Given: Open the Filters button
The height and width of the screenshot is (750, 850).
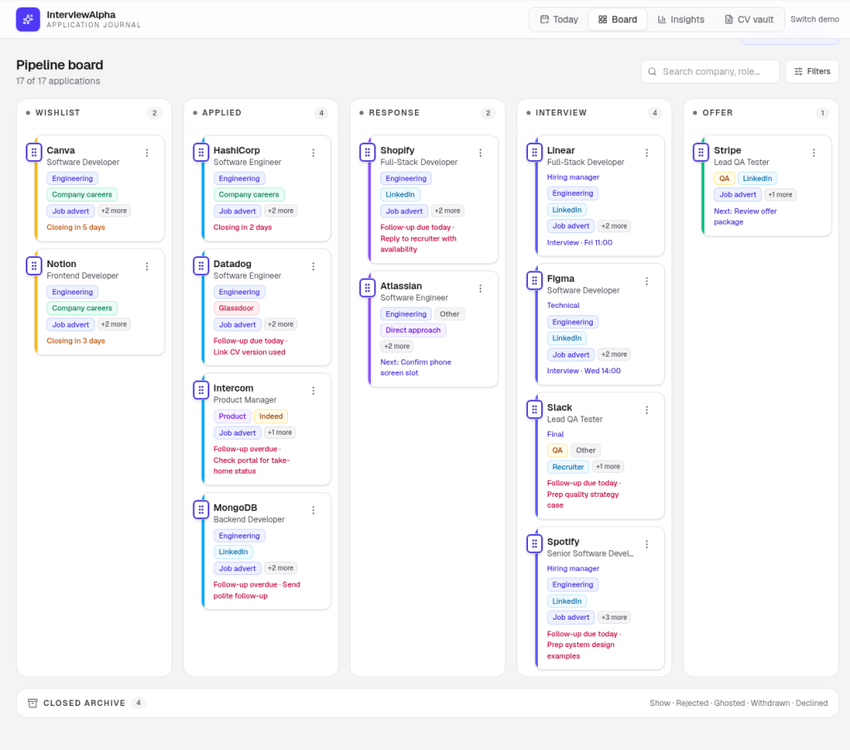Looking at the screenshot, I should [x=812, y=71].
